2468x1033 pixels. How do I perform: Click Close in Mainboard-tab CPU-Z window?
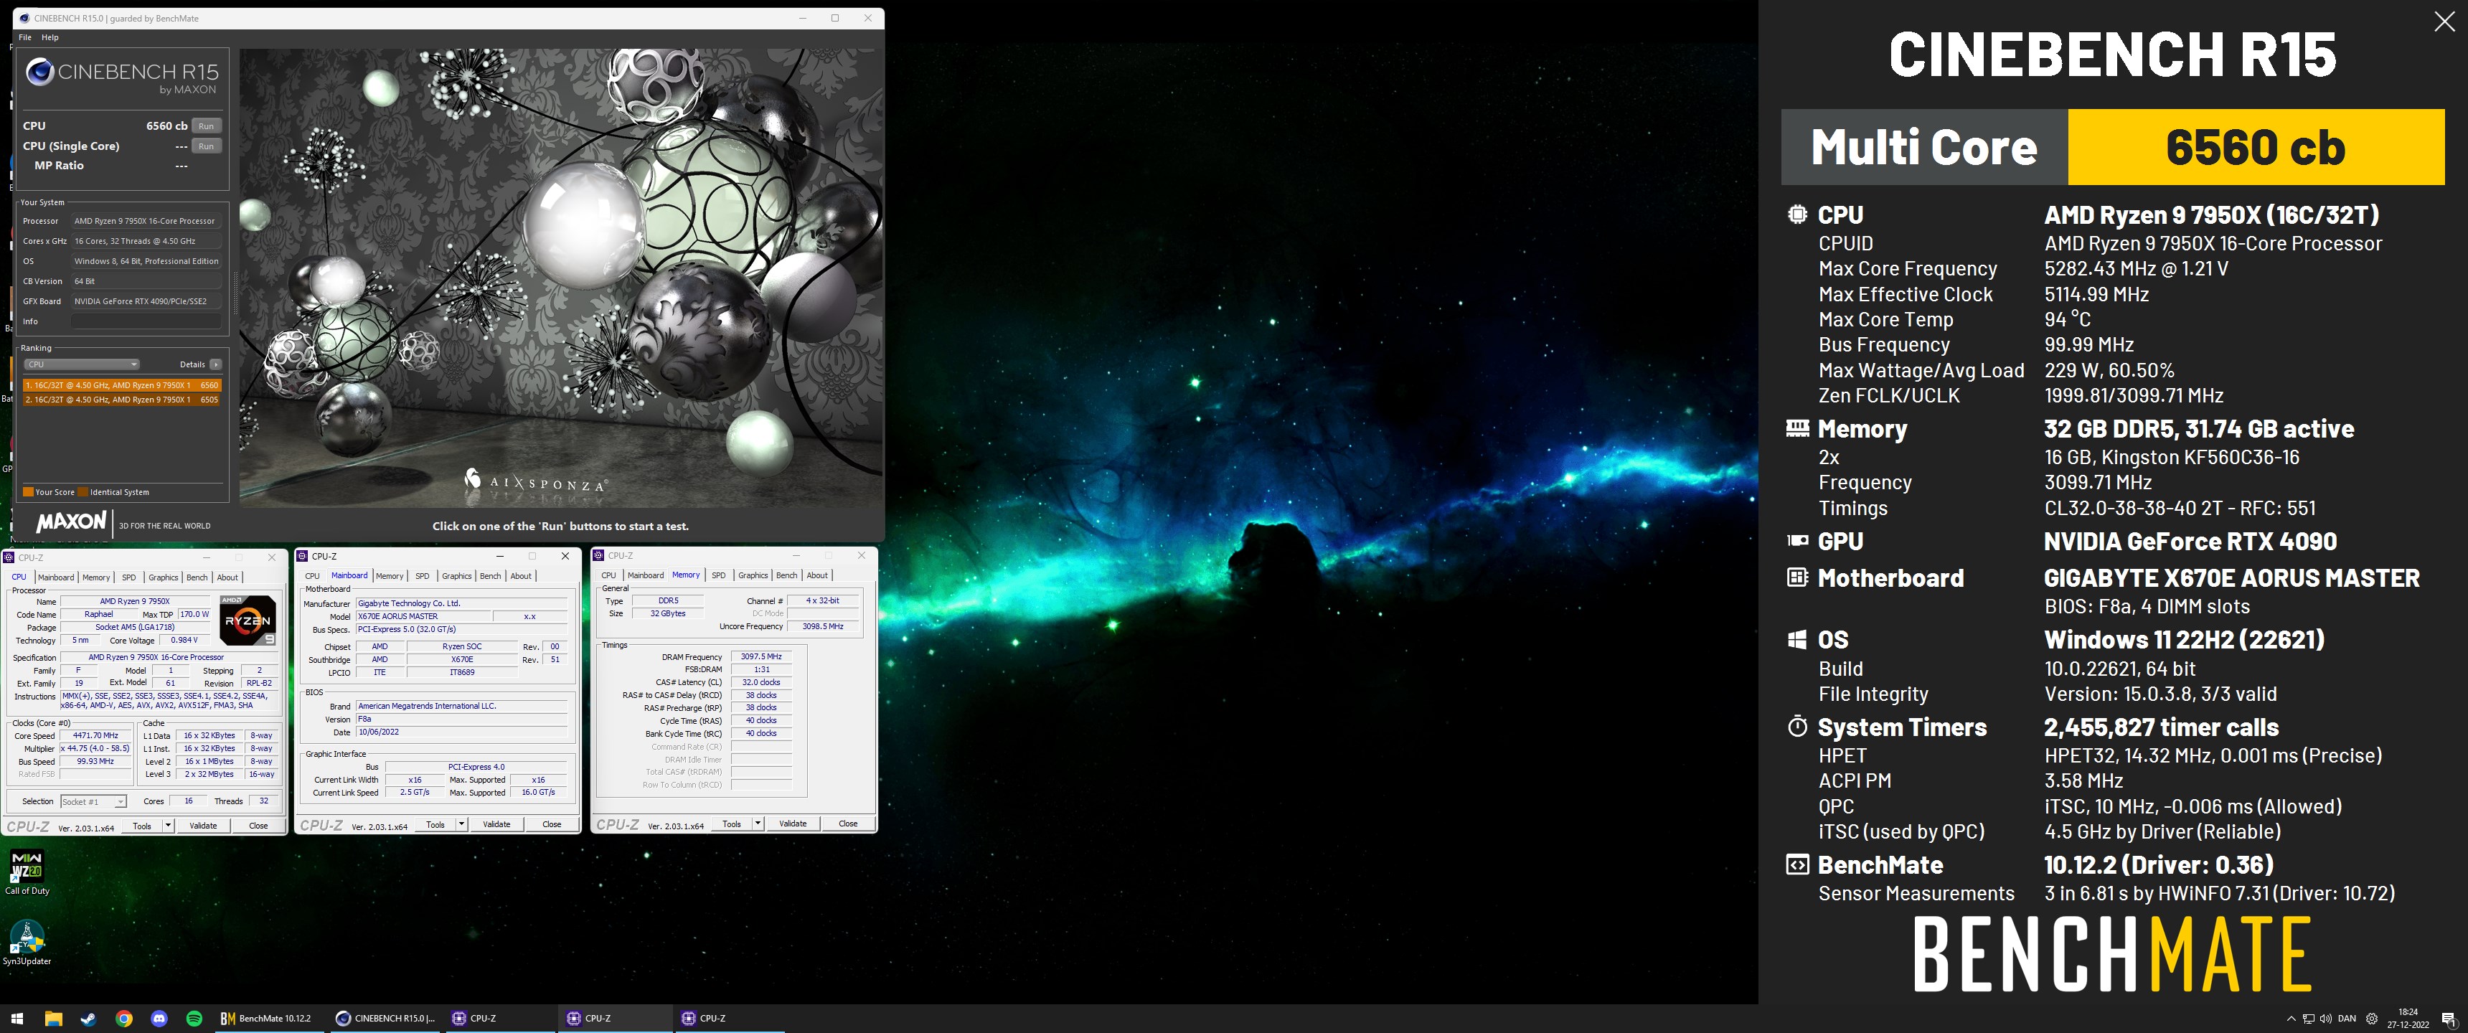552,824
